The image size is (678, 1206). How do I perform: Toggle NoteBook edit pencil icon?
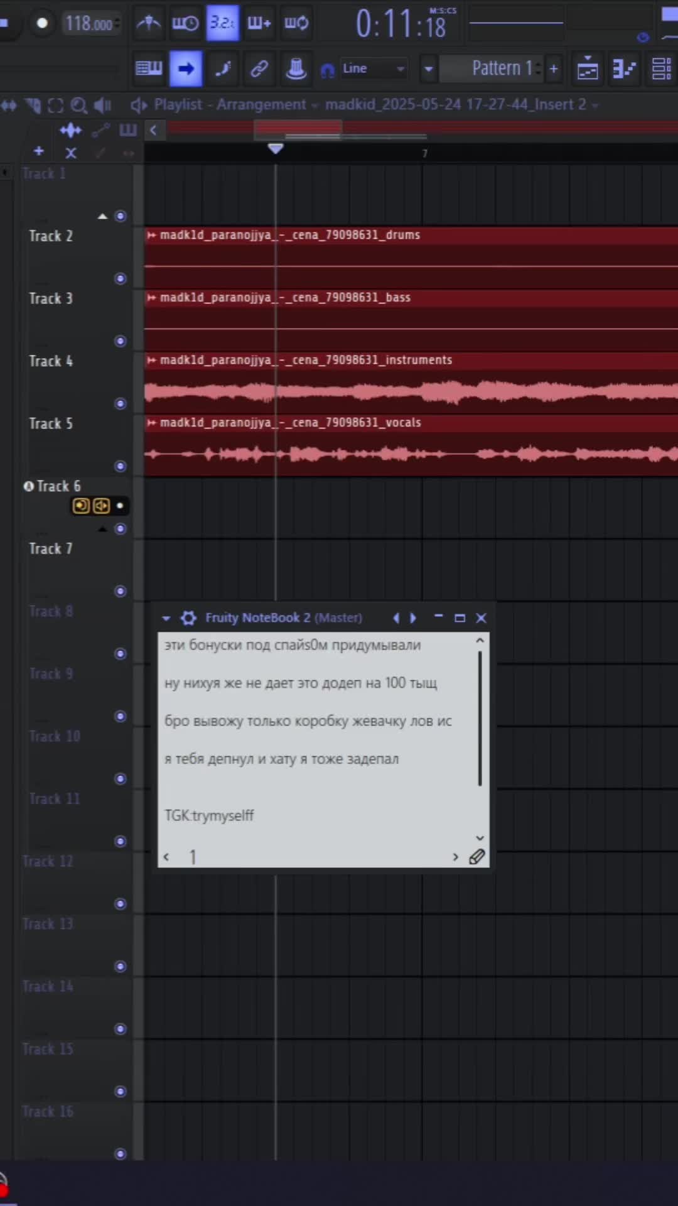point(477,857)
